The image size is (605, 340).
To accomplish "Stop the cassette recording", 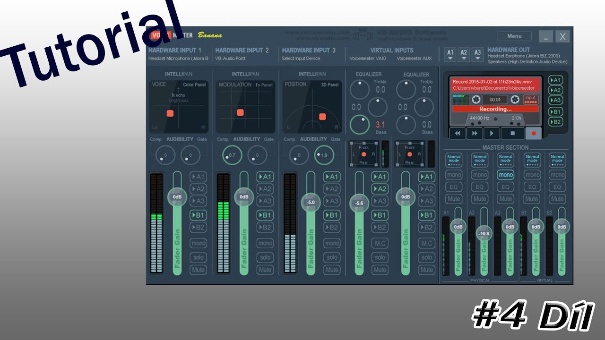I will coord(512,133).
